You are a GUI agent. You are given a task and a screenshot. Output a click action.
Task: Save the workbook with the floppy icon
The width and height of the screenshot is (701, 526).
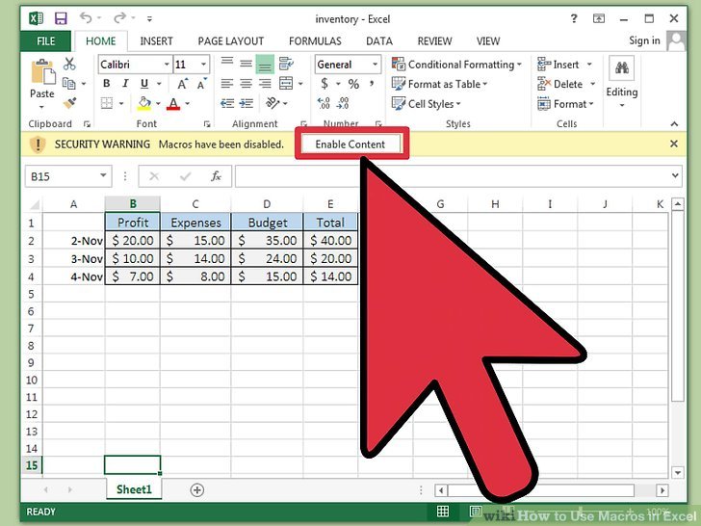pos(61,18)
